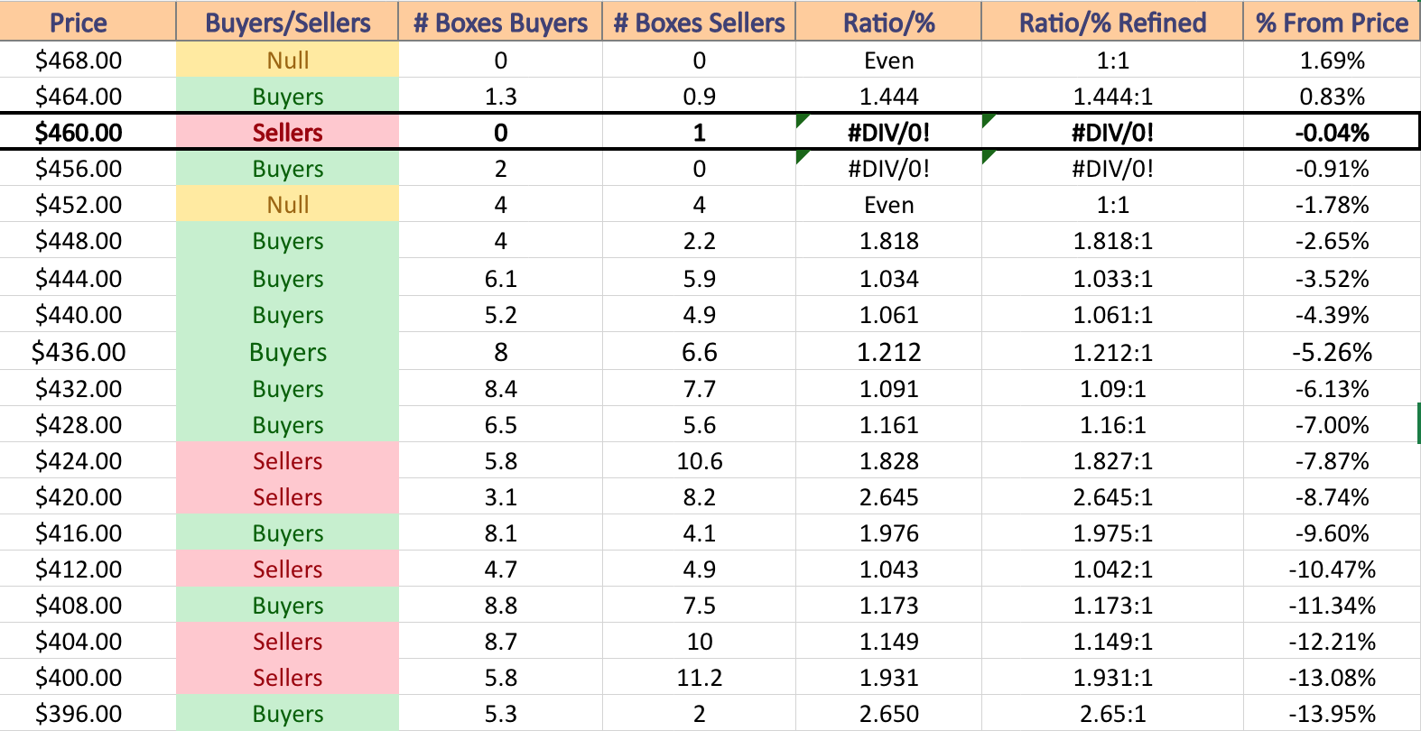Viewport: 1421px width, 731px height.
Task: Click the -0.04% from price cell
Action: coord(1332,132)
